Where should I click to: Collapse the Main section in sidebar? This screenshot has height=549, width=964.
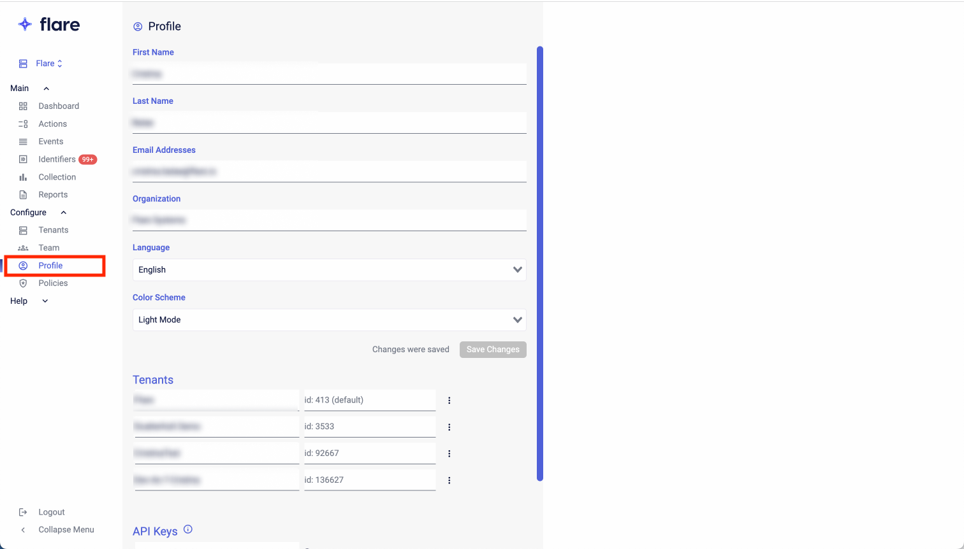point(46,89)
